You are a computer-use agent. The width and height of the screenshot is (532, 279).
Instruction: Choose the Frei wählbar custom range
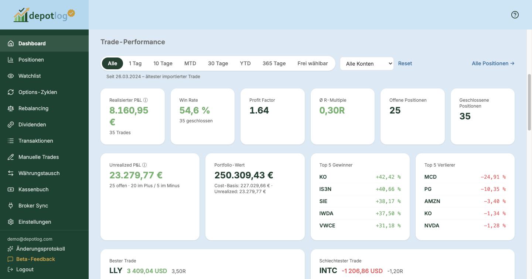pos(313,63)
